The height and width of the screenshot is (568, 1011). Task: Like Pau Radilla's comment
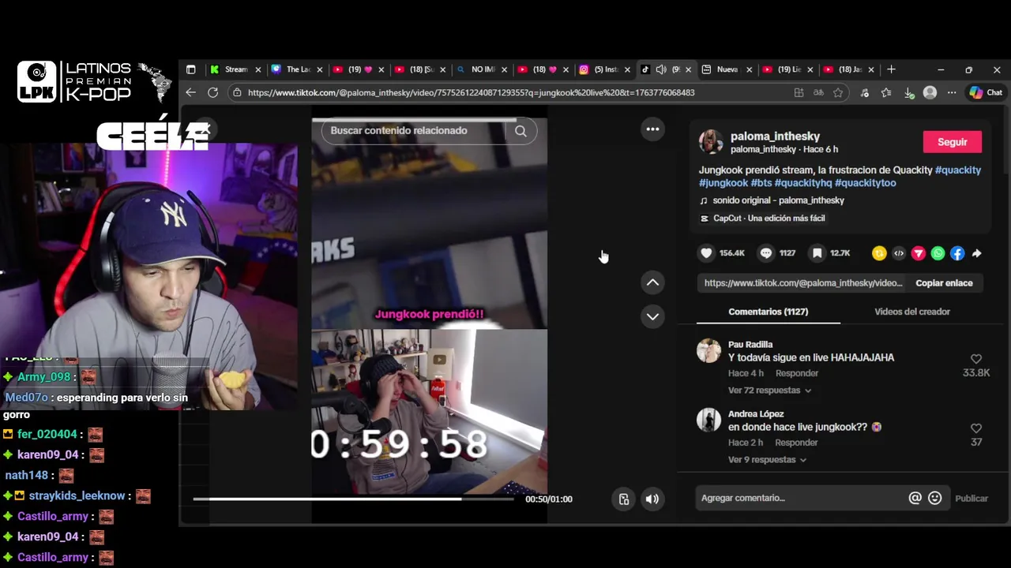click(976, 359)
